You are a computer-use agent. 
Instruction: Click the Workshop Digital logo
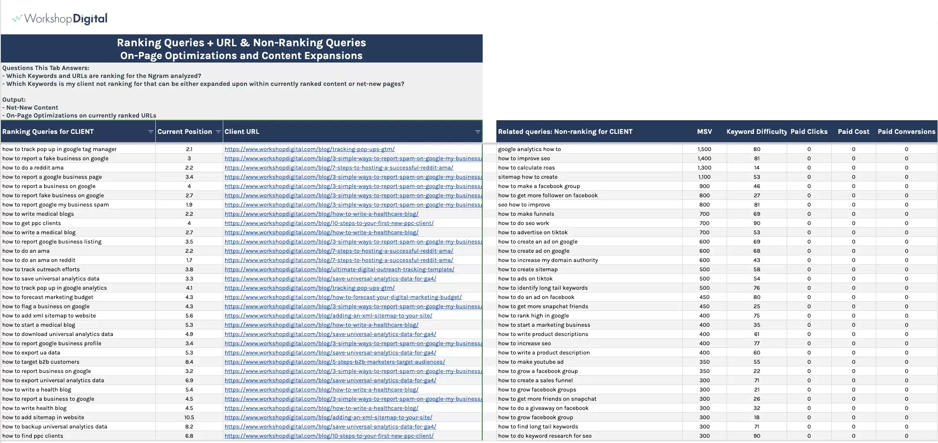click(x=60, y=18)
